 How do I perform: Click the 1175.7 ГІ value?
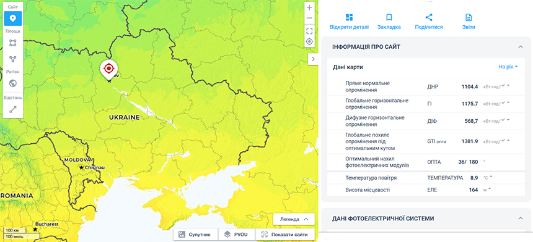click(469, 104)
